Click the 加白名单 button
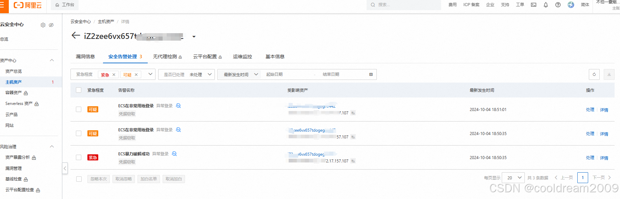The image size is (620, 199). pyautogui.click(x=149, y=179)
